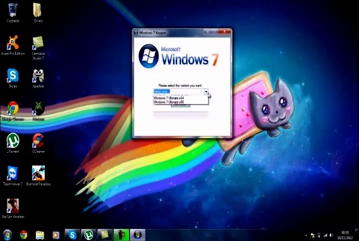The image size is (359, 241).
Task: Click the network signal tray icon
Action: point(325,235)
